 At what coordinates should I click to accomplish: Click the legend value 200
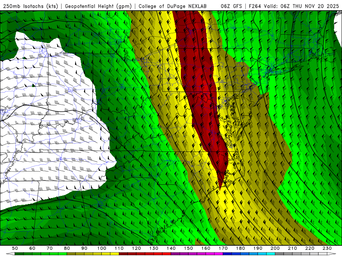pyautogui.click(x=275, y=248)
